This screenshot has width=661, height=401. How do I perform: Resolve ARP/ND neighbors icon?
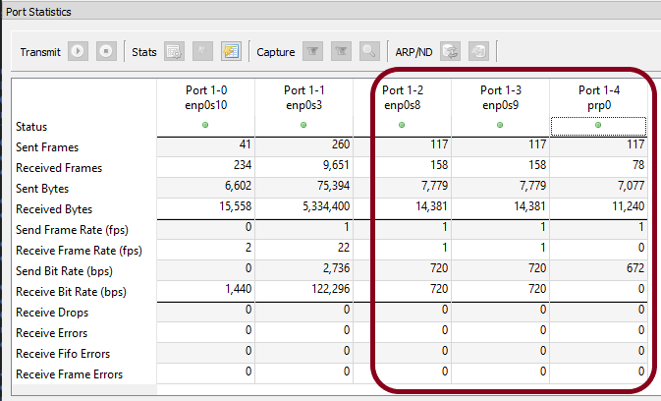point(450,51)
